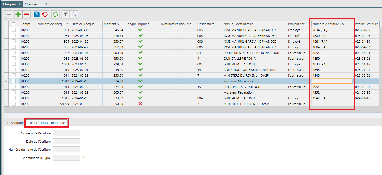This screenshot has width=382, height=175.
Task: Check the selection box for cheque 987
Action: (14, 53)
